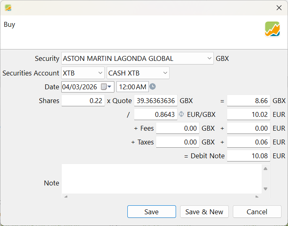
Task: Click the Taxes EUR amount field
Action: [248, 142]
